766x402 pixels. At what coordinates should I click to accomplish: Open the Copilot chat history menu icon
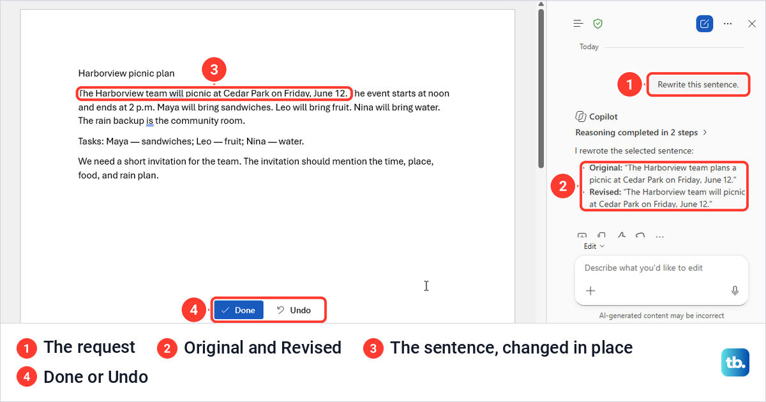pyautogui.click(x=578, y=24)
